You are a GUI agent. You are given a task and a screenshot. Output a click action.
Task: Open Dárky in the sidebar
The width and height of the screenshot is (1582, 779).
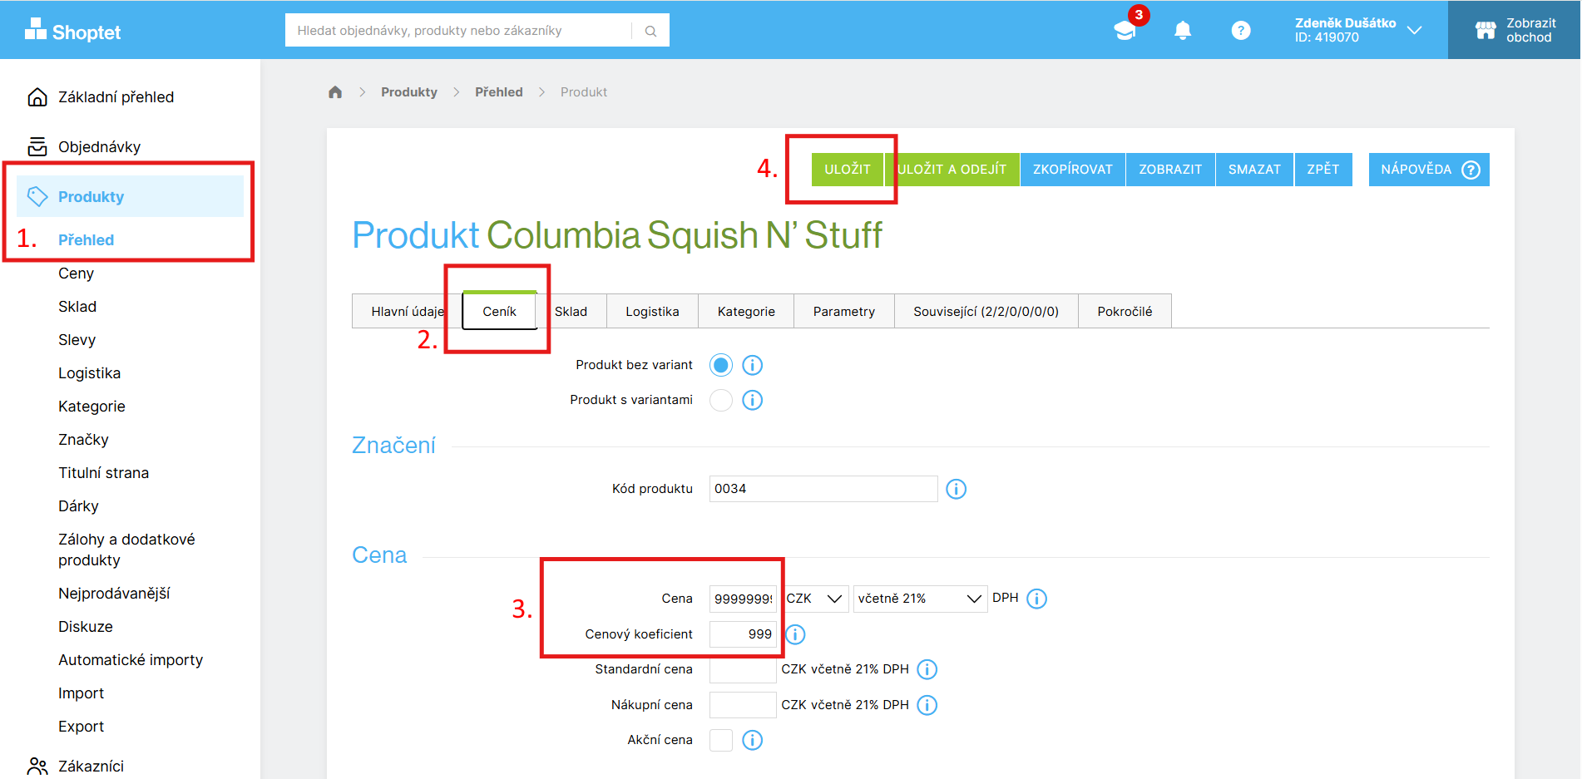[x=78, y=506]
